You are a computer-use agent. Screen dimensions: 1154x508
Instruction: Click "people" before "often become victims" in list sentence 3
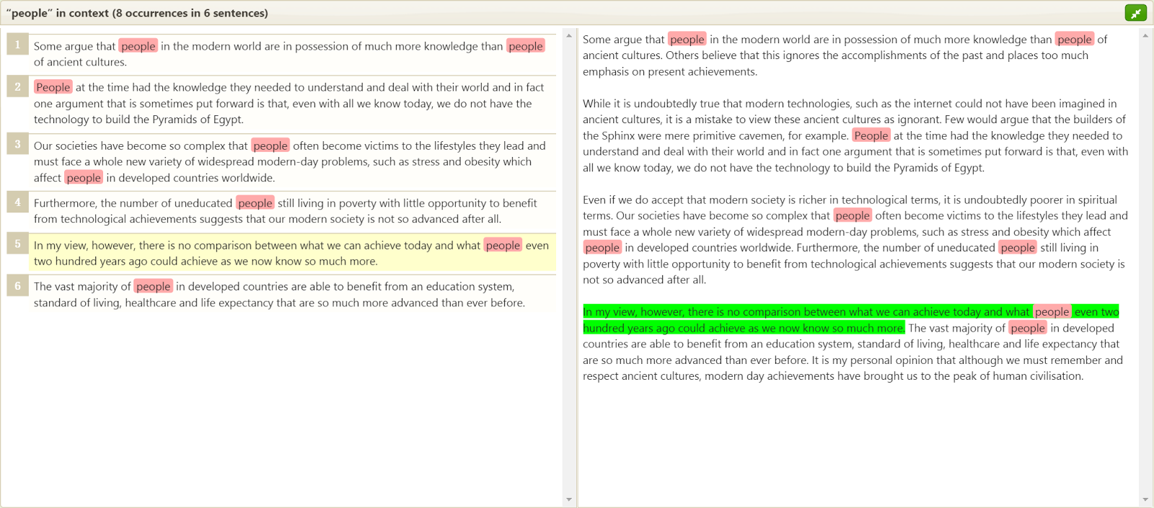point(270,146)
